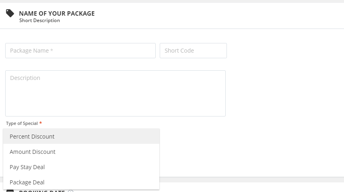Click the BOOKING DATE section heading
The width and height of the screenshot is (344, 192).
click(x=42, y=191)
